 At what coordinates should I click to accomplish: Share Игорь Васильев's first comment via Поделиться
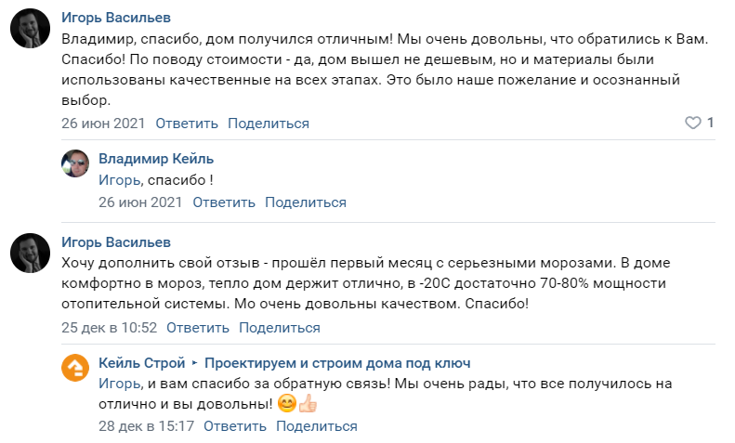pos(269,124)
